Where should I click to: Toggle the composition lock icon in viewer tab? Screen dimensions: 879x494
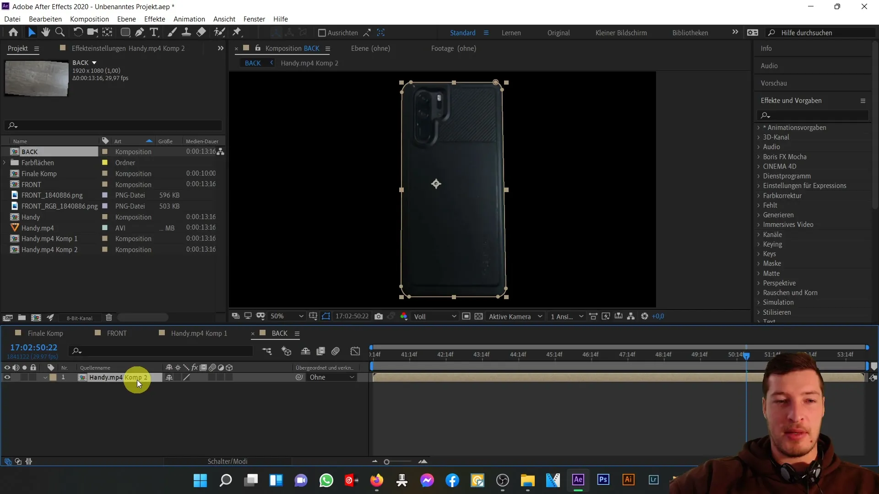coord(258,48)
